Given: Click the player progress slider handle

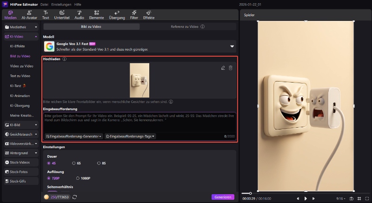Looking at the screenshot, I should coord(250,194).
